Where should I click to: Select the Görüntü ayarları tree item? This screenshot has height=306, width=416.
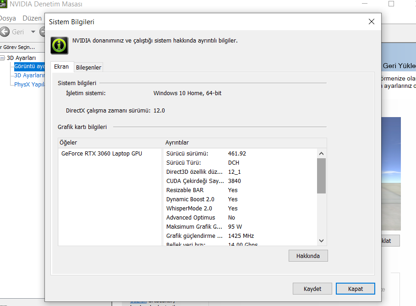tap(29, 66)
